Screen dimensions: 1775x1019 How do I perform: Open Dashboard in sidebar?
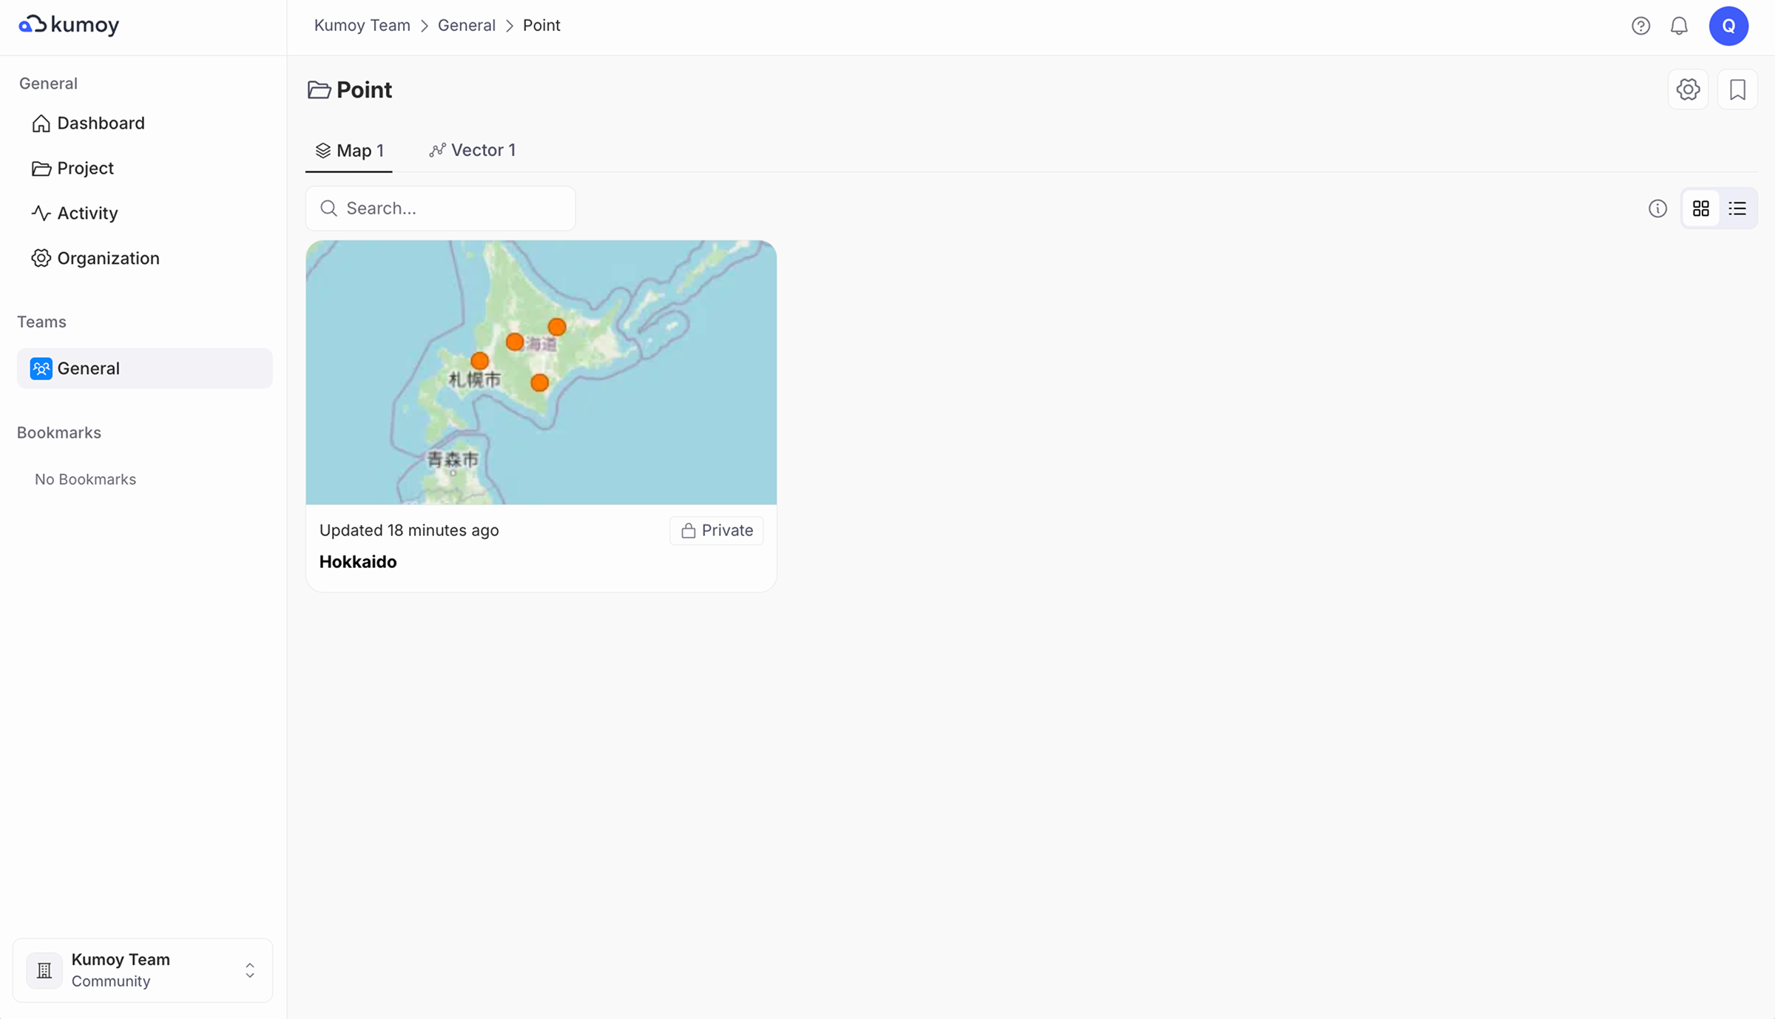point(101,123)
